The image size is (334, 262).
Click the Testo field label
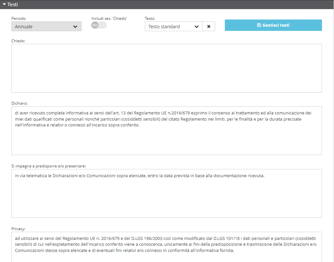(x=149, y=19)
